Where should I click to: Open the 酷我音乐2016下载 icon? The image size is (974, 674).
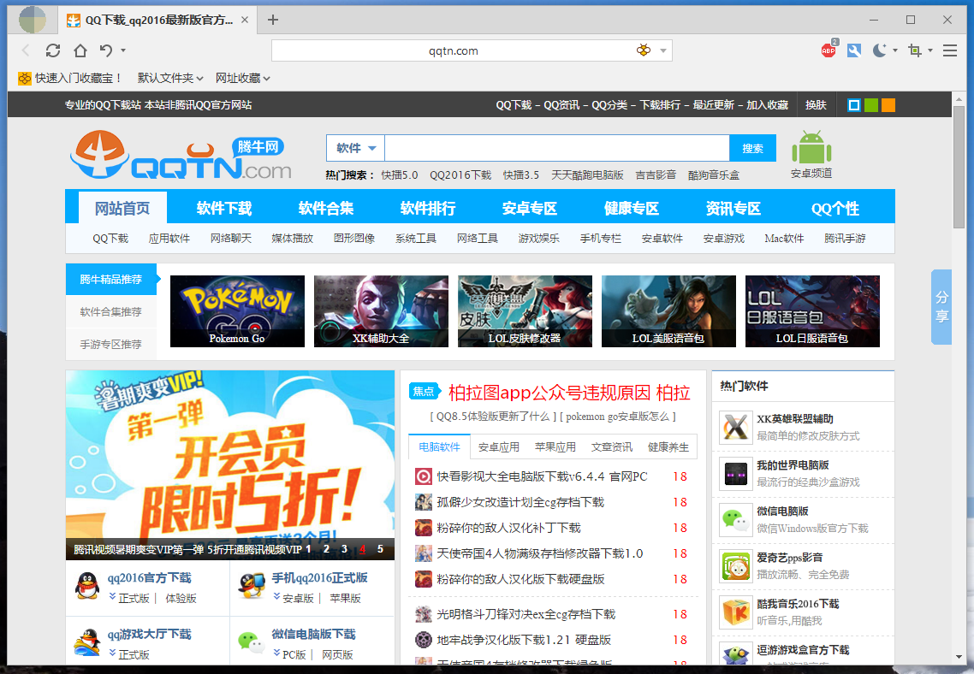736,612
